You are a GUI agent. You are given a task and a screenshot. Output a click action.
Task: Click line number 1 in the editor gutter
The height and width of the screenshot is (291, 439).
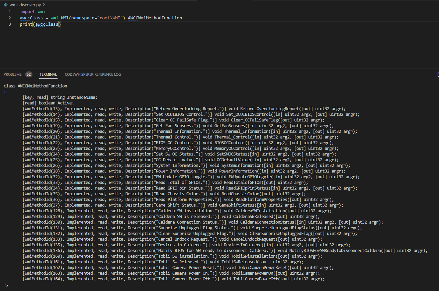coord(9,11)
